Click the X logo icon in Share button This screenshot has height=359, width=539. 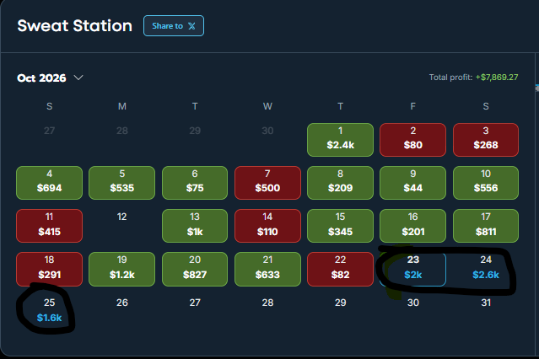pos(191,26)
